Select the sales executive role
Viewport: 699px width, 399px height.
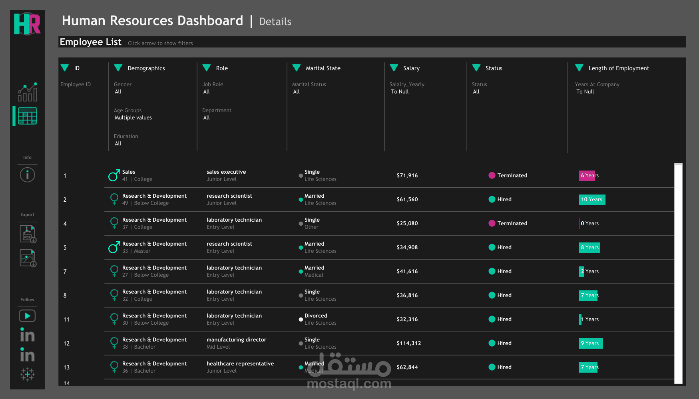tap(226, 172)
